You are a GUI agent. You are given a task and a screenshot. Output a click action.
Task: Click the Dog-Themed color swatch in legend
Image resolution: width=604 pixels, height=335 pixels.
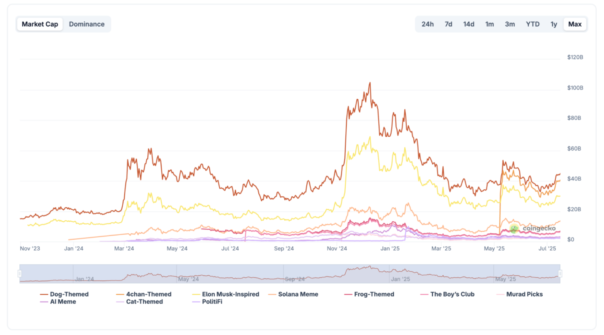[x=44, y=294]
